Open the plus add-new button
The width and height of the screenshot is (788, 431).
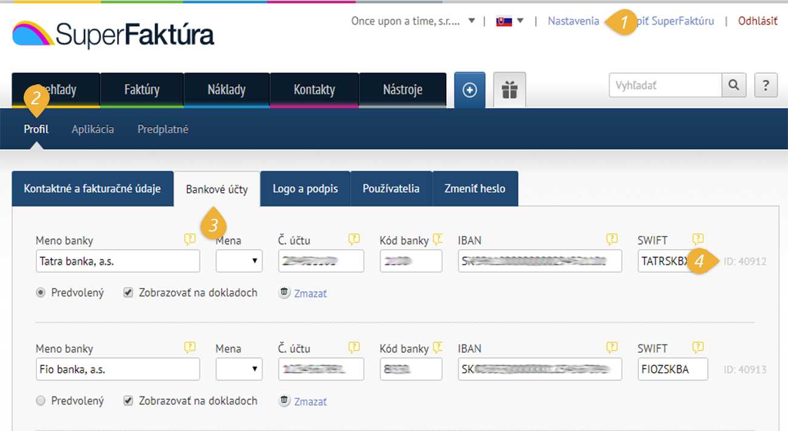point(470,90)
